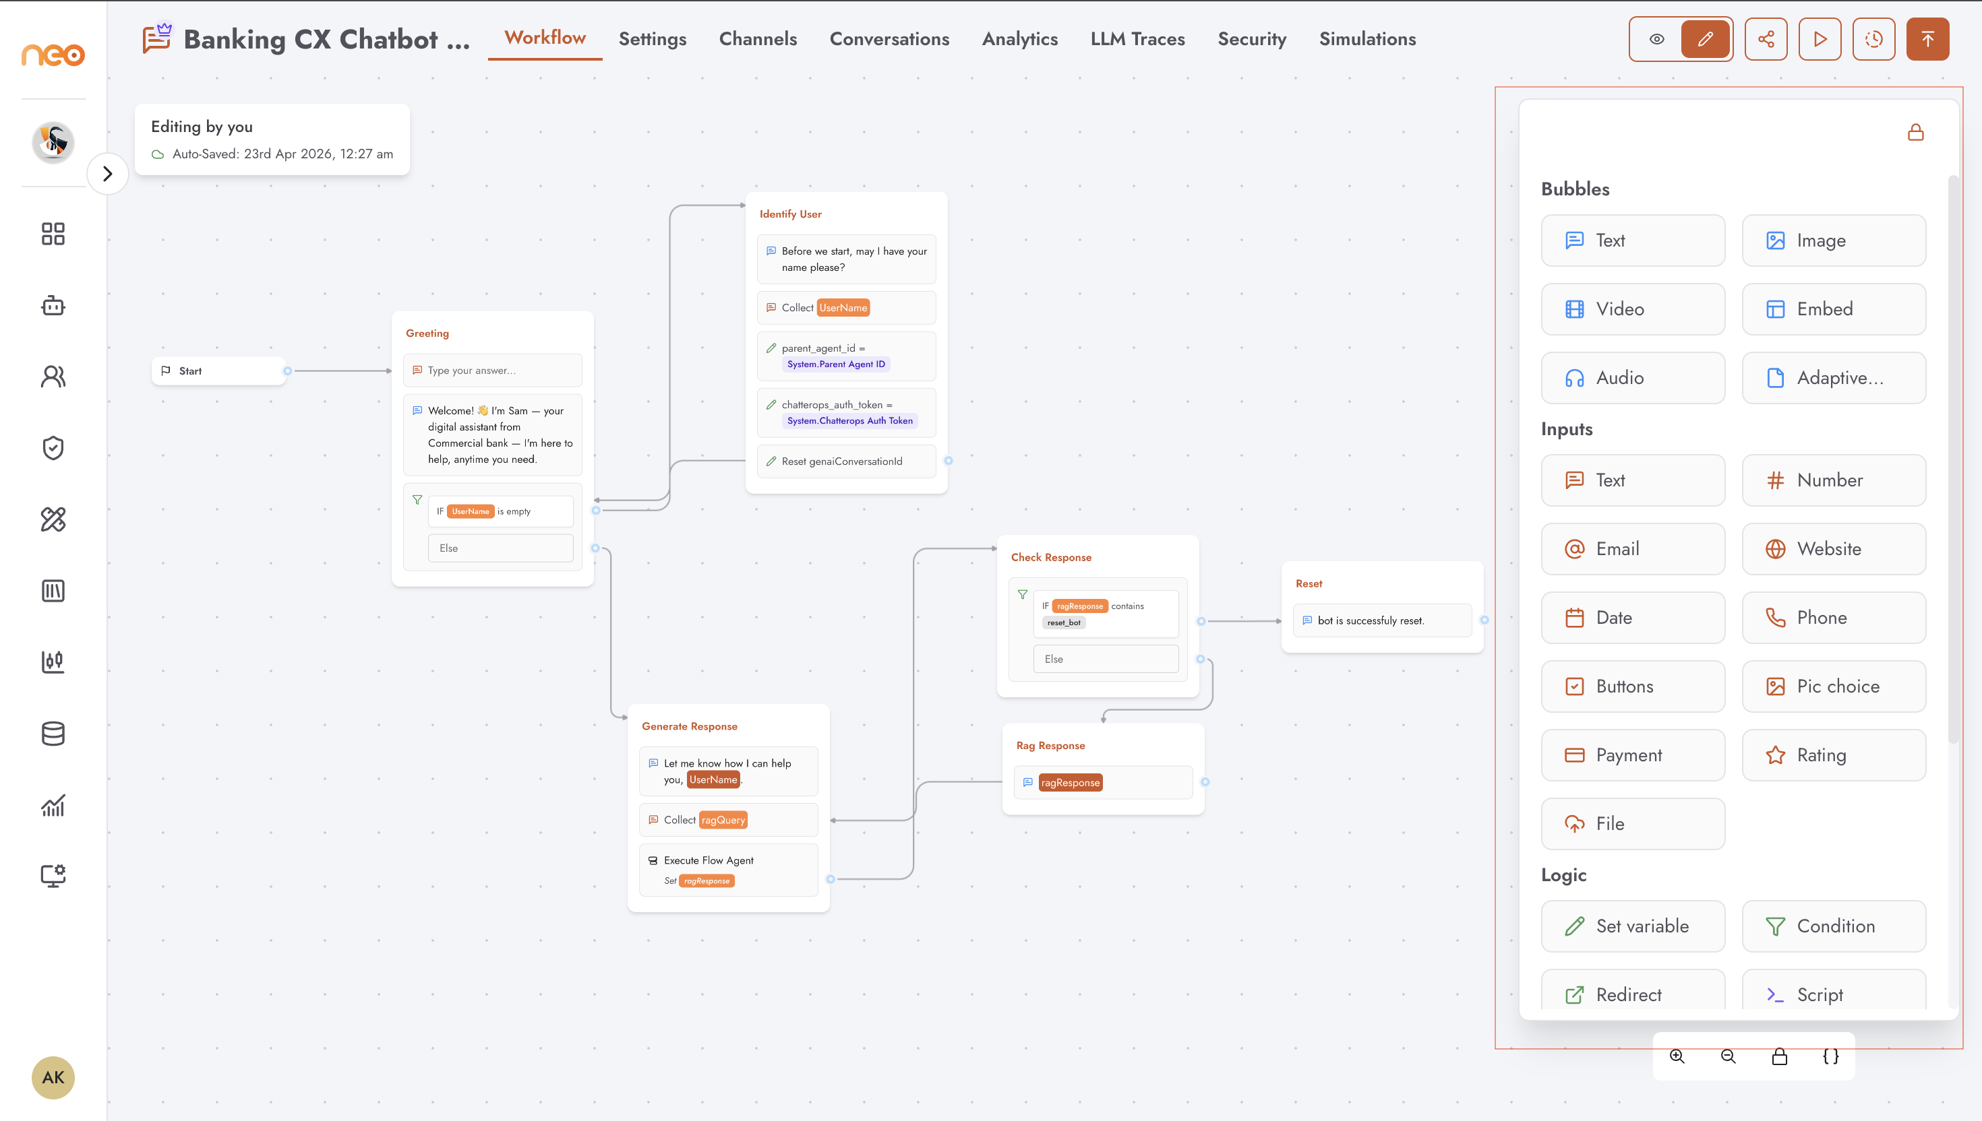This screenshot has height=1121, width=1982.
Task: Open version history clock icon
Action: (x=1873, y=39)
